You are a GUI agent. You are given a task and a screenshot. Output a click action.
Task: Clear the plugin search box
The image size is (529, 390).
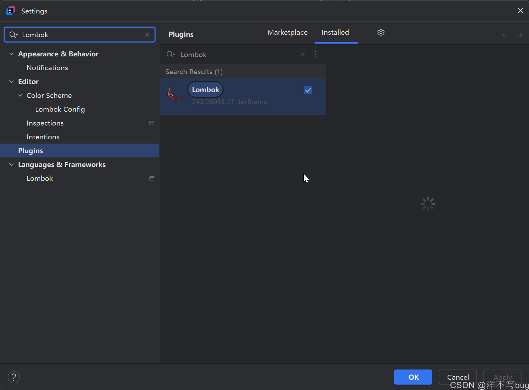pos(303,54)
